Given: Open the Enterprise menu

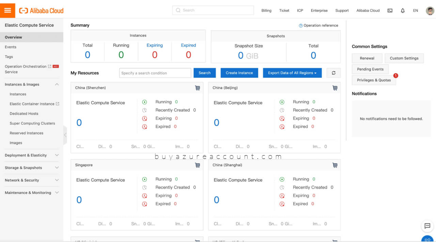Looking at the screenshot, I should 319,11.
